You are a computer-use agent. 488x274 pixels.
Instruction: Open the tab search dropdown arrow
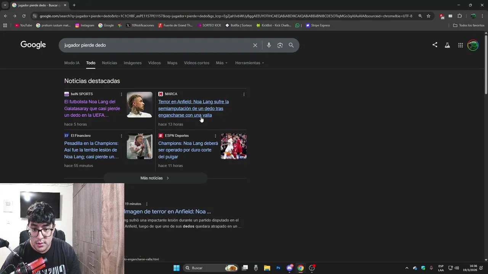tap(5, 5)
